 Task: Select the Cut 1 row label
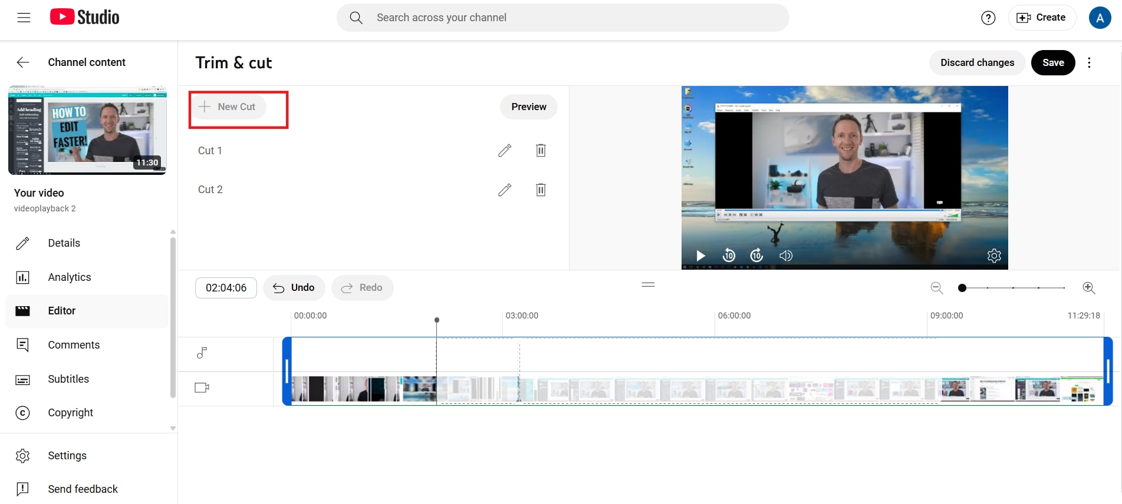[210, 151]
